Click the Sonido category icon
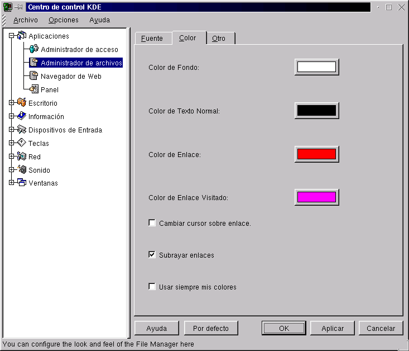 point(22,170)
